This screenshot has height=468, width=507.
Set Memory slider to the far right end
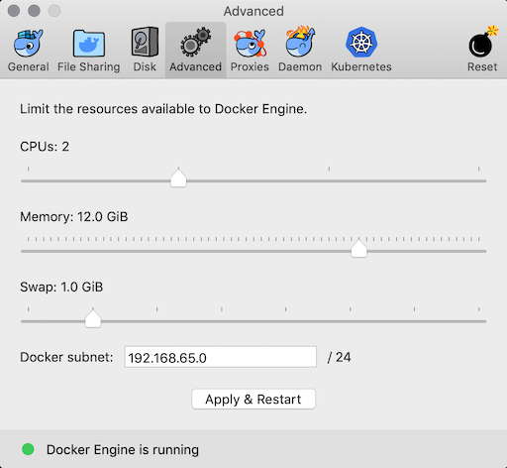click(479, 251)
